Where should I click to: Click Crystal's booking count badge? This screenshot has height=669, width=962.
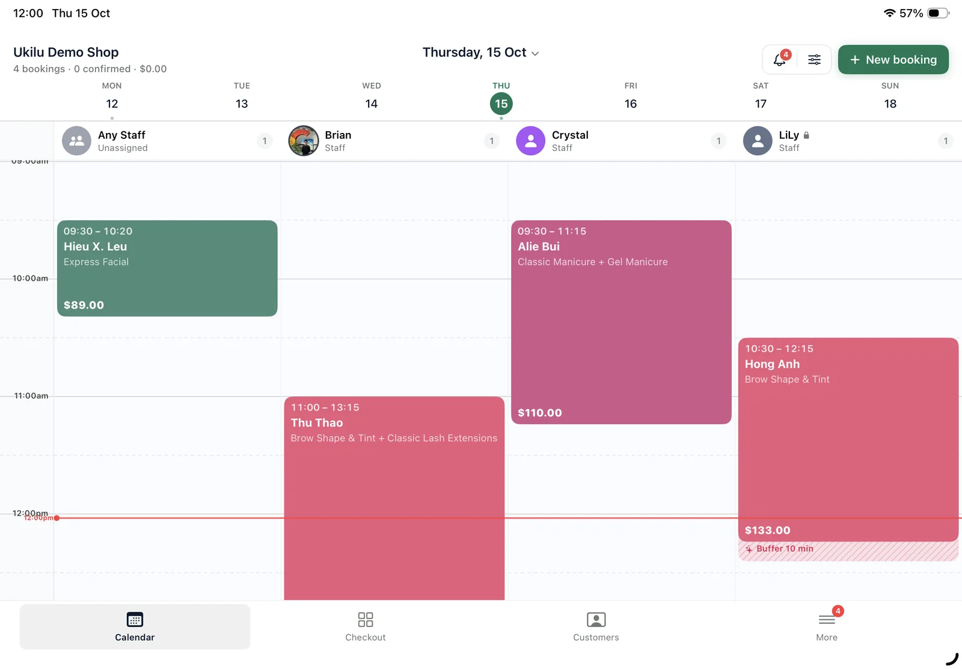pos(718,141)
